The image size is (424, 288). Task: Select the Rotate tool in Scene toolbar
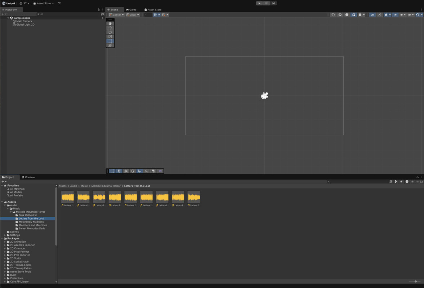tap(110, 32)
